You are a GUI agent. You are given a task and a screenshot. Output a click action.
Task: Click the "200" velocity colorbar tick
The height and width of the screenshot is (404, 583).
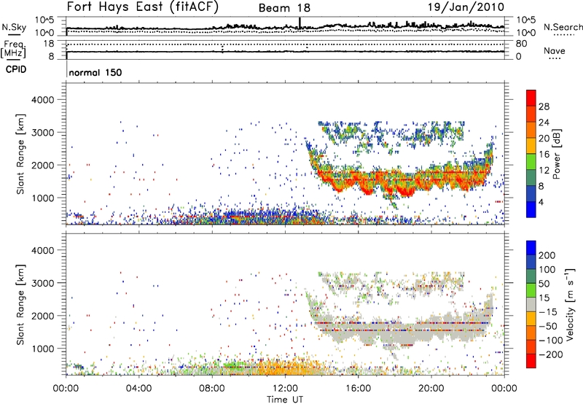547,255
